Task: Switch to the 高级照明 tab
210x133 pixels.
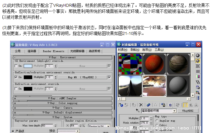Action: tap(94, 51)
